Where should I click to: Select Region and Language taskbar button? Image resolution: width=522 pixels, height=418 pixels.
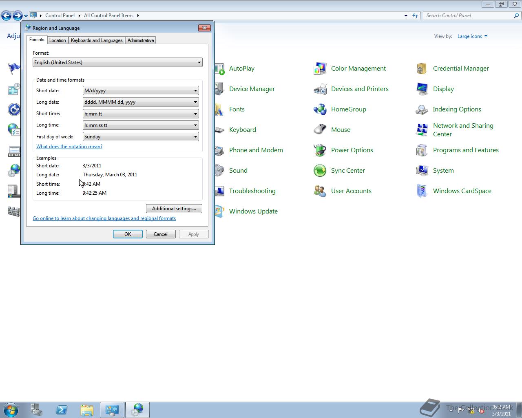tap(137, 410)
